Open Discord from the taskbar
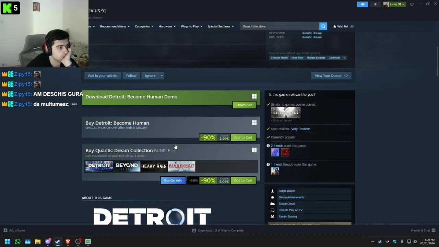The image size is (439, 247). [48, 242]
